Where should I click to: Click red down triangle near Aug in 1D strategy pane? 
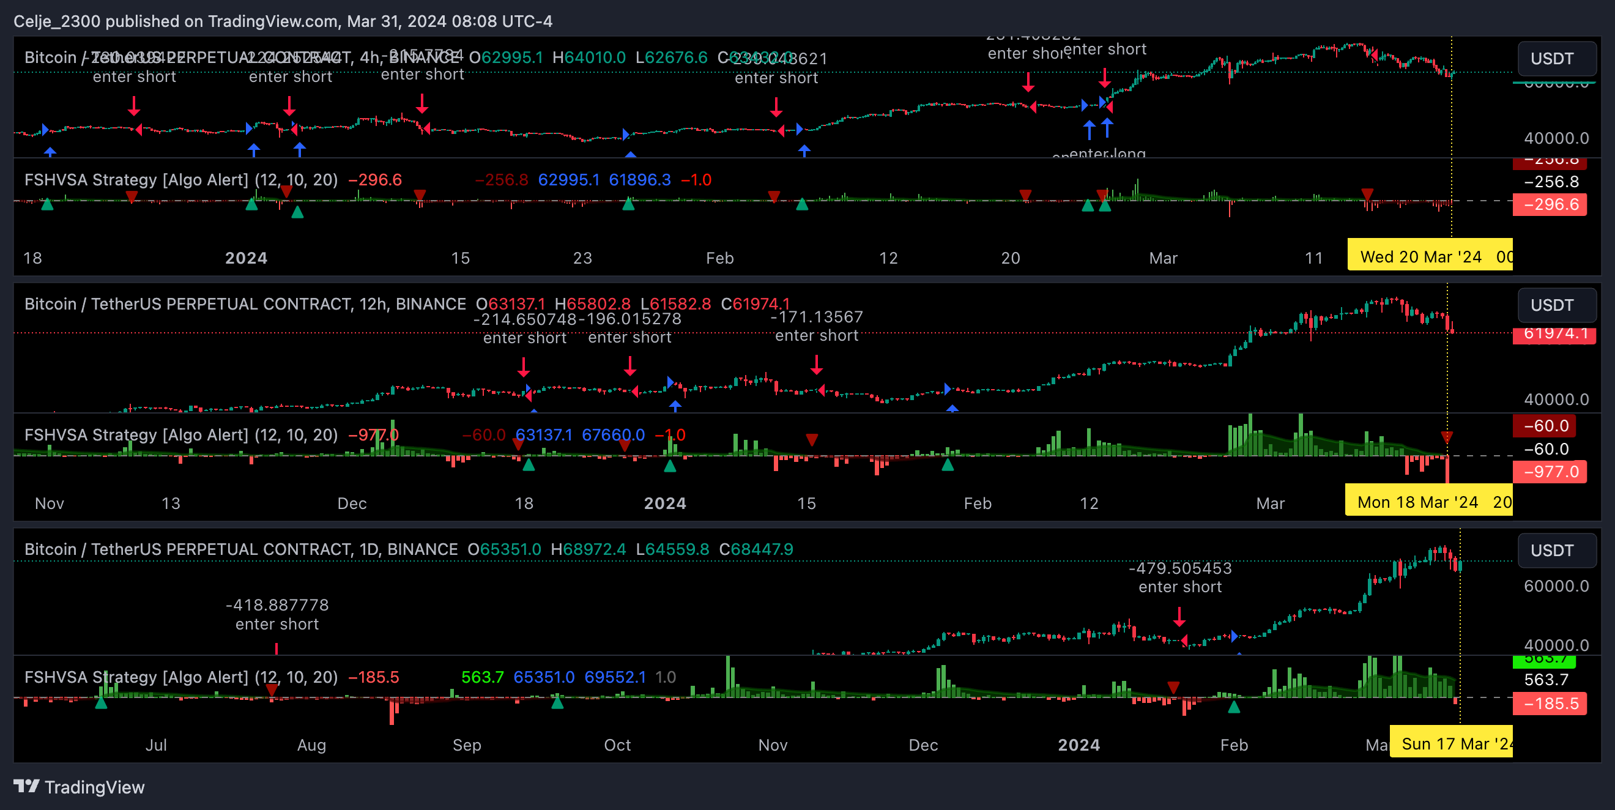pos(272,690)
